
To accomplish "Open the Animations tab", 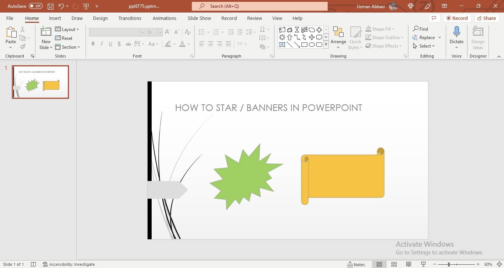I will tap(165, 18).
